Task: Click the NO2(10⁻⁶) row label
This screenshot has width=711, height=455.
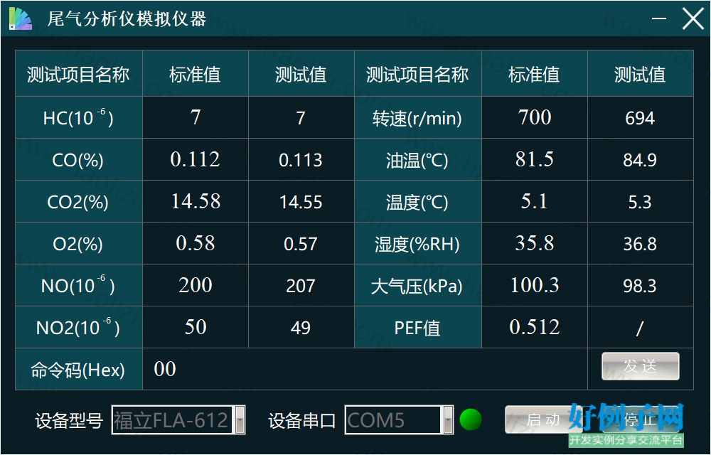Action: pos(78,327)
